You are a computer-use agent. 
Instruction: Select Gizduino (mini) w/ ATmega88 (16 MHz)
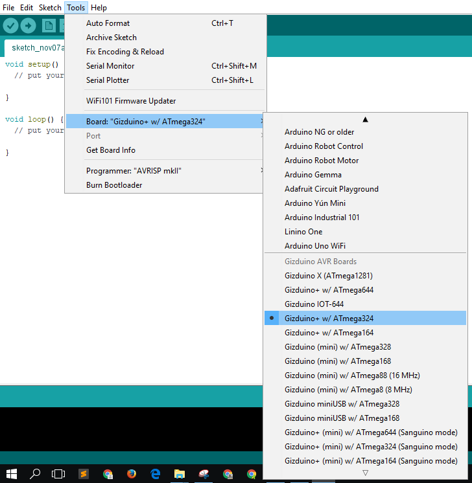coord(365,375)
